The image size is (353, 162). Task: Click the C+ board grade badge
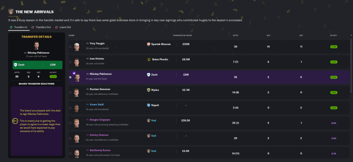click(x=15, y=121)
